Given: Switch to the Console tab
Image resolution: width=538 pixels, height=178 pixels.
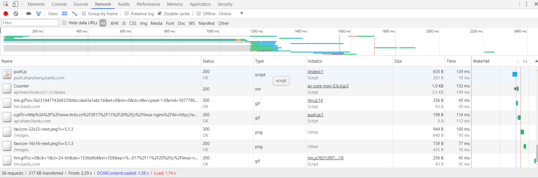Looking at the screenshot, I should [x=59, y=4].
